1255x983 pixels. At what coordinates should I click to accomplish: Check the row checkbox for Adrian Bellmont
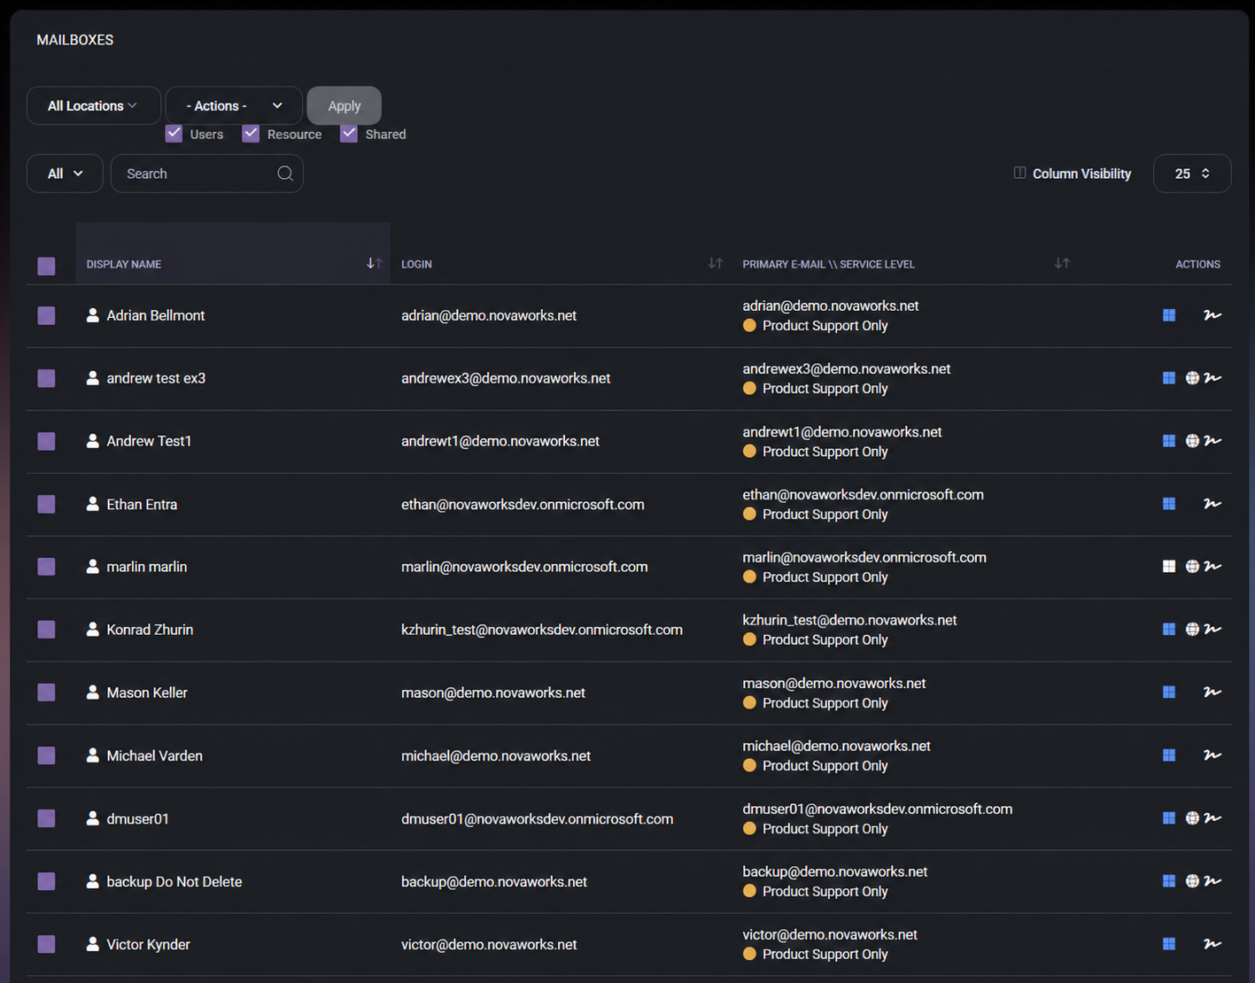[47, 315]
